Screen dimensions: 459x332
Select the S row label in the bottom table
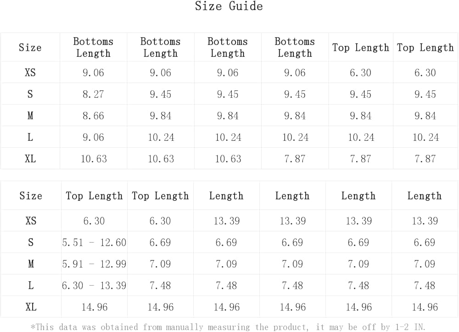[x=31, y=242]
